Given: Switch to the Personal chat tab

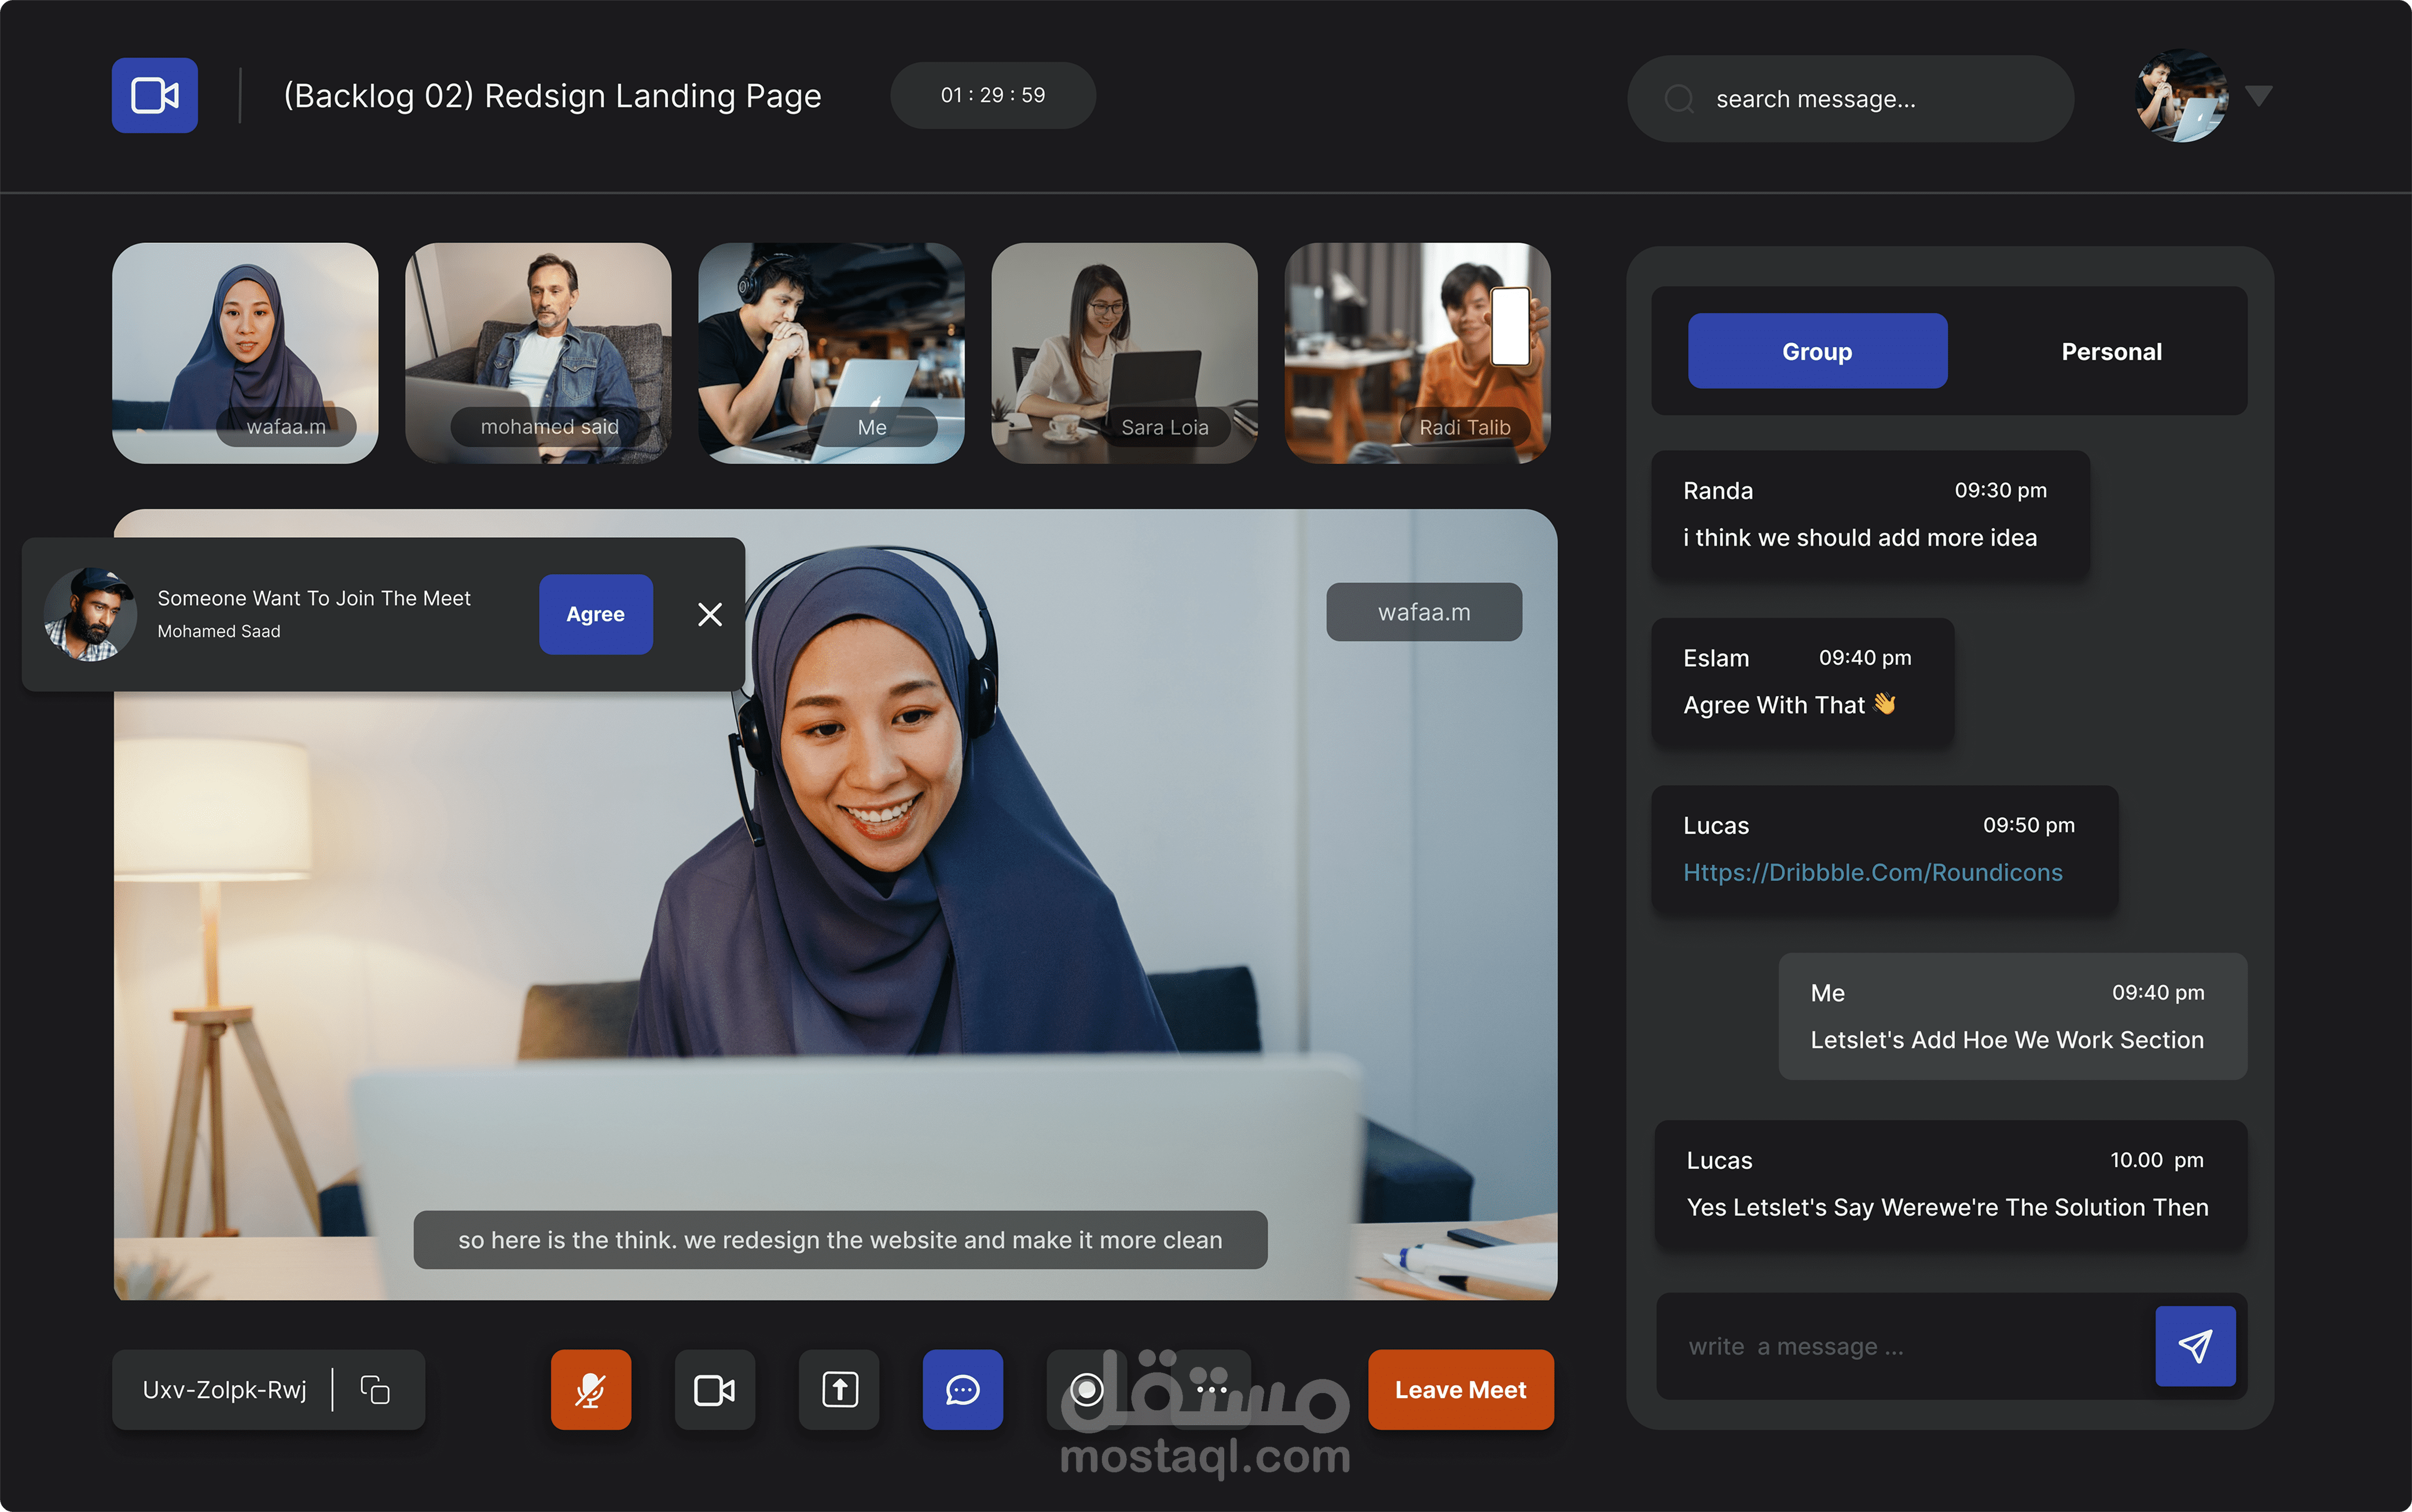Looking at the screenshot, I should coord(2110,351).
